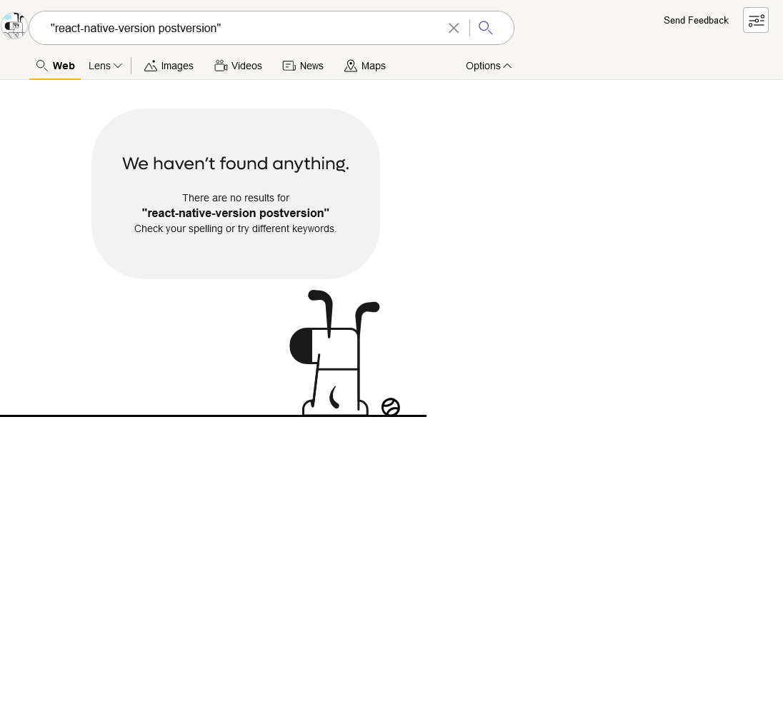Switch to the Maps search tab
The width and height of the screenshot is (783, 719).
pyautogui.click(x=364, y=66)
